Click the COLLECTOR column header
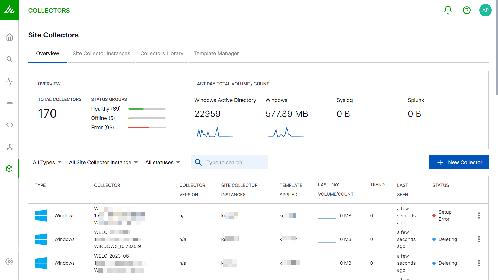Screen dimensions: 498x280 [107, 185]
